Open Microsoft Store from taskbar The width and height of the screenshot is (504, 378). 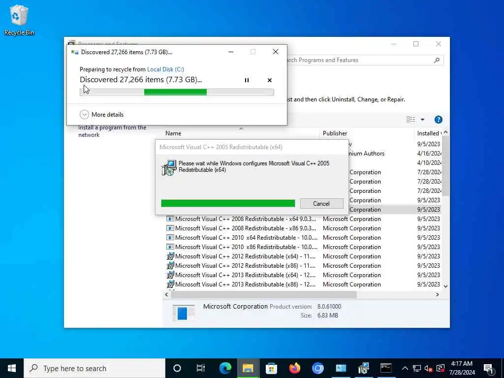[x=271, y=368]
